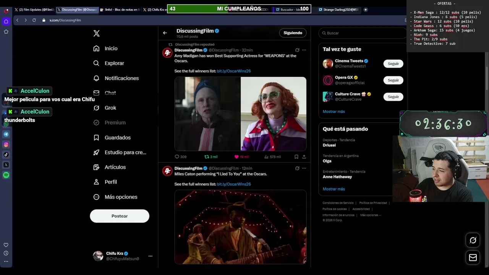Open Perfil in the X navigation
The width and height of the screenshot is (489, 275).
tap(105, 182)
